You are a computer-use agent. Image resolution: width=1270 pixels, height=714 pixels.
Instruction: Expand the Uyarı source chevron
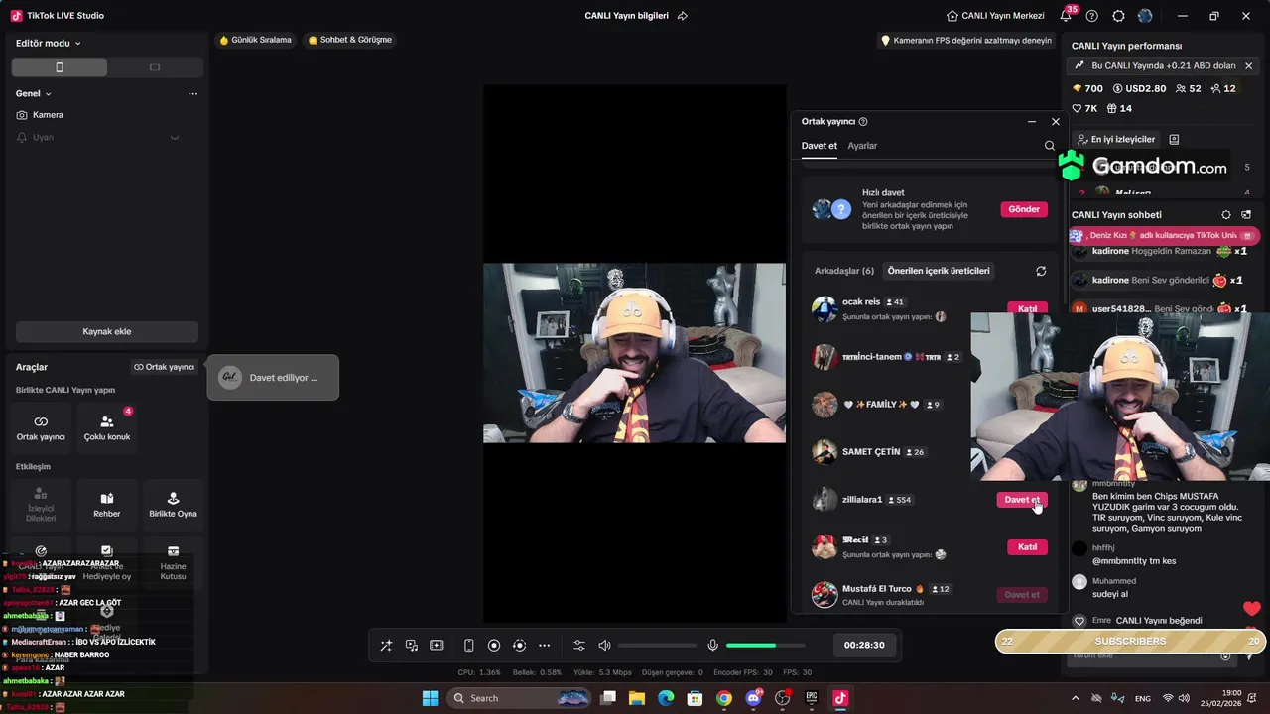click(175, 138)
